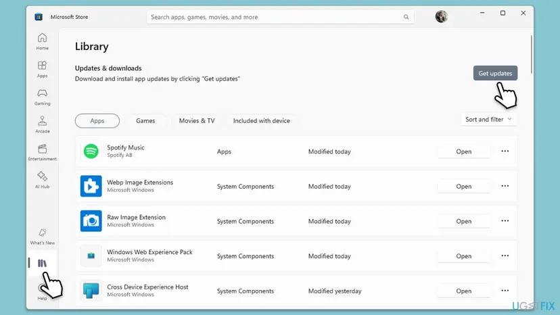This screenshot has width=560, height=315.
Task: Click the Webp Image Extensions icon
Action: [x=91, y=186]
